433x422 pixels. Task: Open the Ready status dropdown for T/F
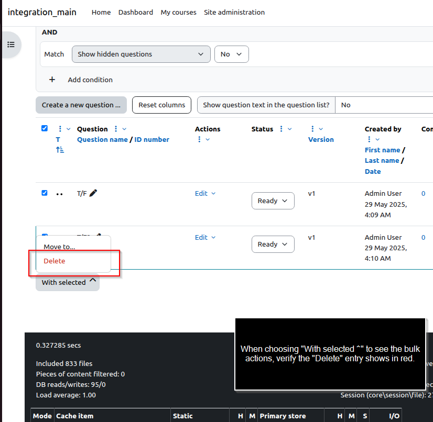(273, 201)
